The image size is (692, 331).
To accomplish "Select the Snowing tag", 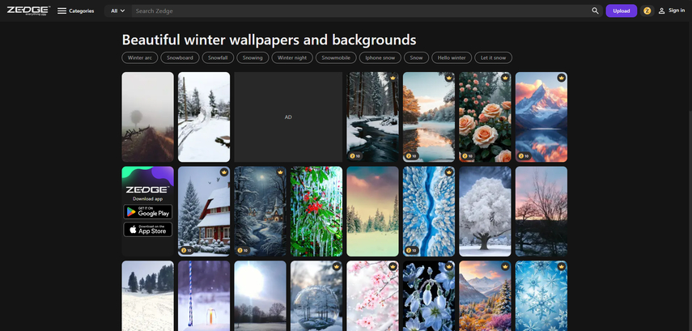I will click(x=253, y=57).
